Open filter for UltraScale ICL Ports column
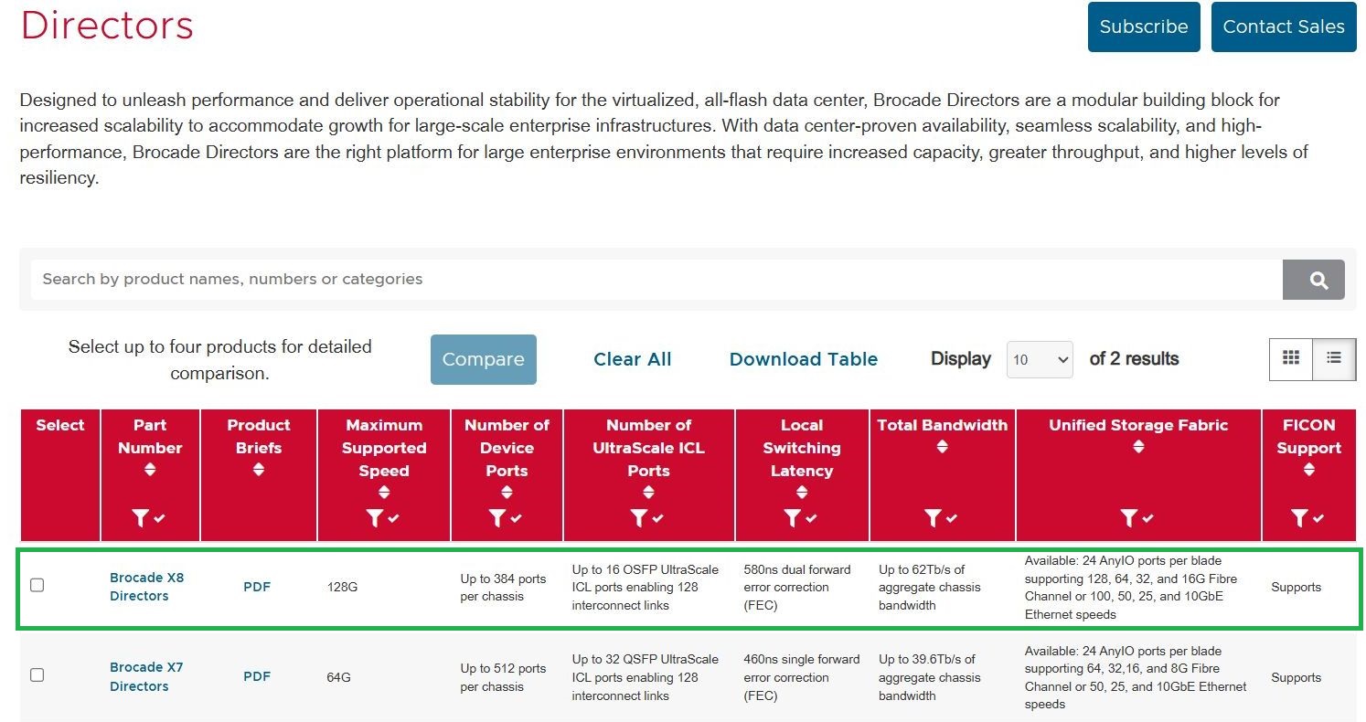Screen dimensions: 1366x722 [640, 518]
